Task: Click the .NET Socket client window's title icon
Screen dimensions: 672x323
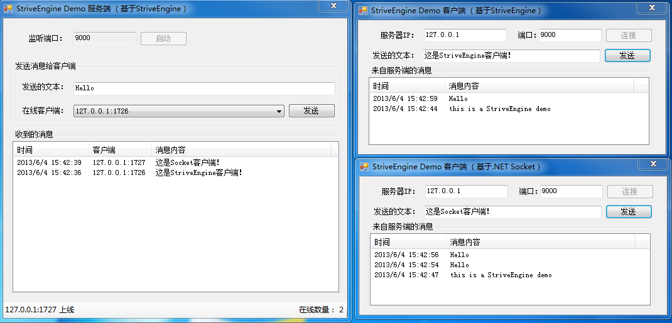Action: pos(364,166)
